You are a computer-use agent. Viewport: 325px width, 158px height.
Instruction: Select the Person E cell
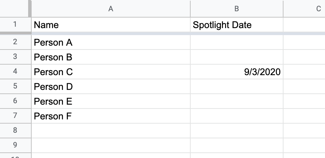[111, 101]
